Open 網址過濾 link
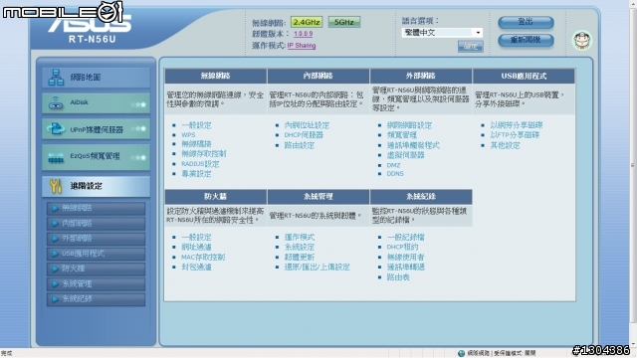The image size is (637, 358). [x=196, y=247]
